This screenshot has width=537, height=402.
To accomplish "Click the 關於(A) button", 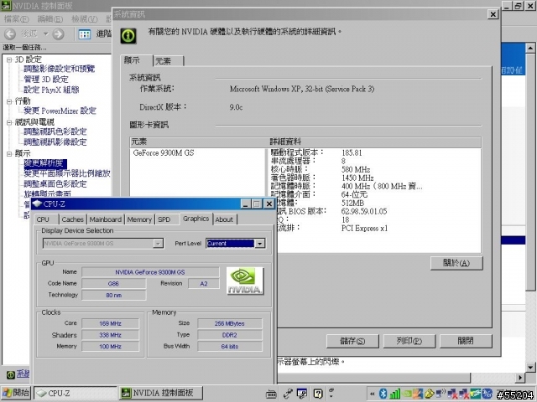I will coord(456,263).
